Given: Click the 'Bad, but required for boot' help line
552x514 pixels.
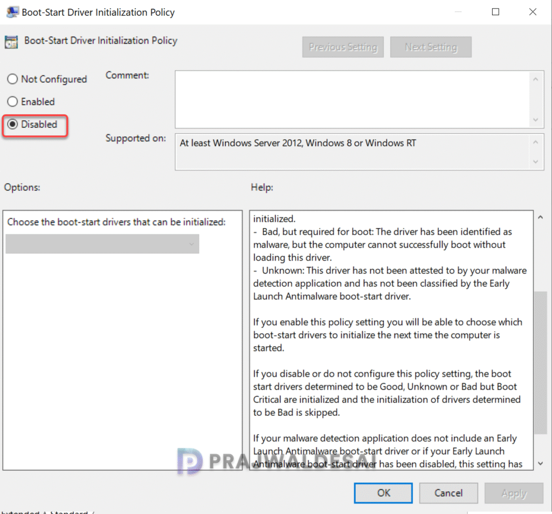Looking at the screenshot, I should pyautogui.click(x=382, y=244).
